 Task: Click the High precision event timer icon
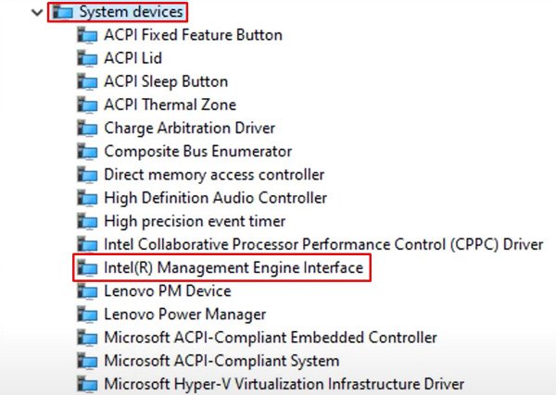click(x=87, y=222)
